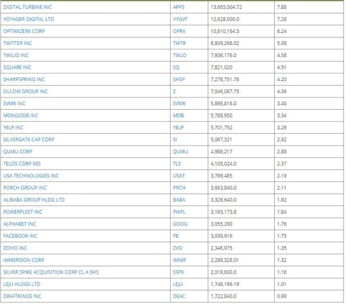Click the YELP INC company name
Screen dimensions: 347x306
pyautogui.click(x=13, y=128)
